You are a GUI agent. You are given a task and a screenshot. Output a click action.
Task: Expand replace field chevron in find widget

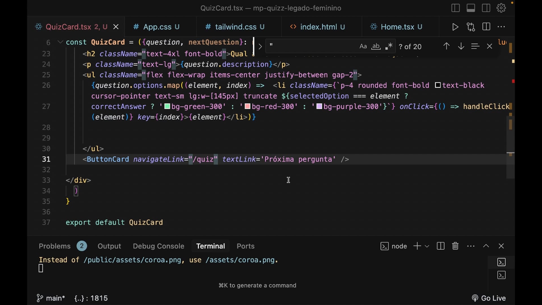(260, 46)
